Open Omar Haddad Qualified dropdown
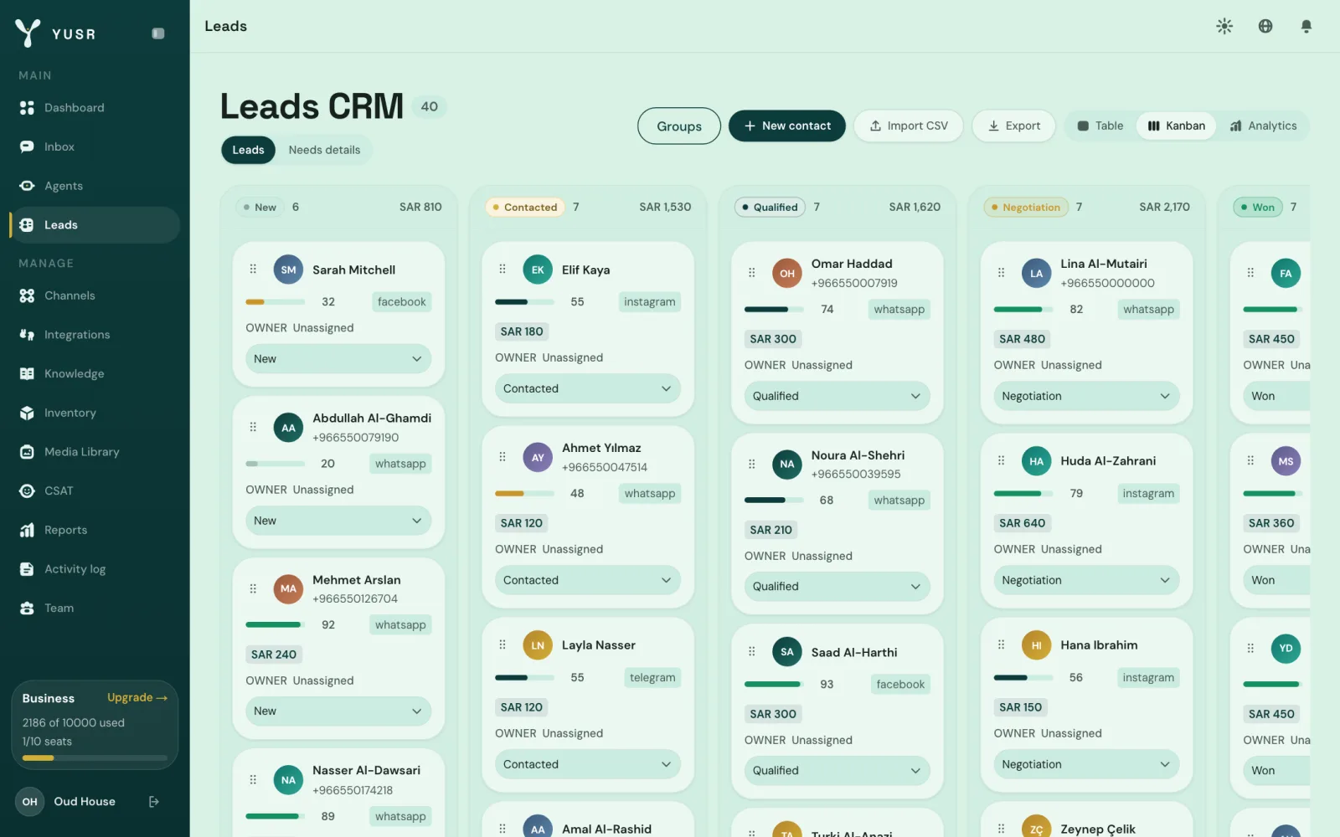Screen dimensions: 1340x837 click(x=837, y=396)
